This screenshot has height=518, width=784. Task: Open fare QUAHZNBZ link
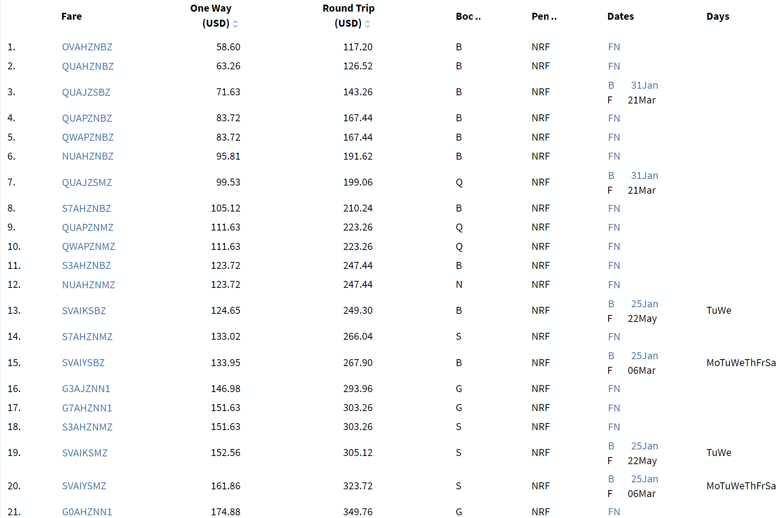pos(88,66)
